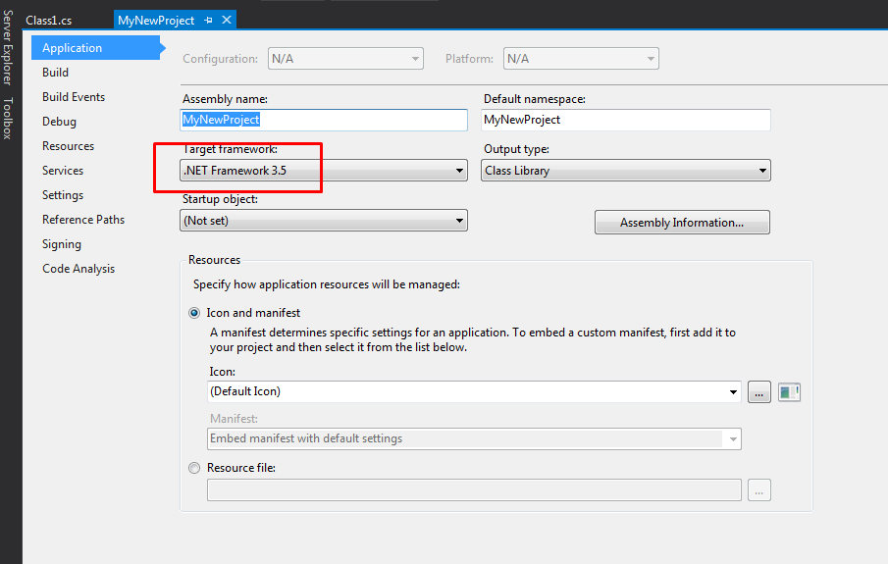Open the Resources settings page
Screen dimensions: 888x564
click(x=68, y=146)
